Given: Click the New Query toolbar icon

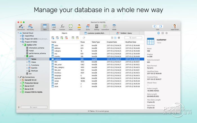Looking at the screenshot, I should 30,26.
